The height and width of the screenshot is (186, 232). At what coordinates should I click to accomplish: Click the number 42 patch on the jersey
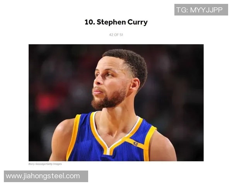[x=136, y=144]
